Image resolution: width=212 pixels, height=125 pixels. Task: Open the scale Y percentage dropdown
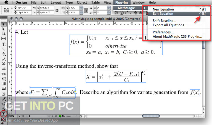81,12
